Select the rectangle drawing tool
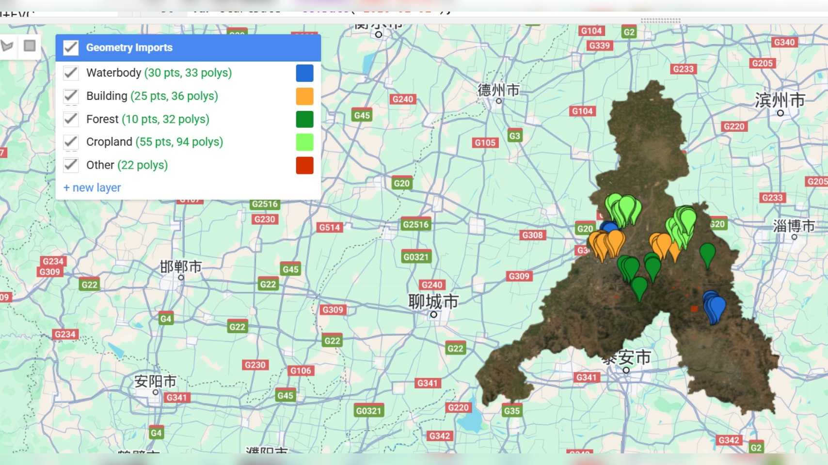828x465 pixels. pos(30,46)
